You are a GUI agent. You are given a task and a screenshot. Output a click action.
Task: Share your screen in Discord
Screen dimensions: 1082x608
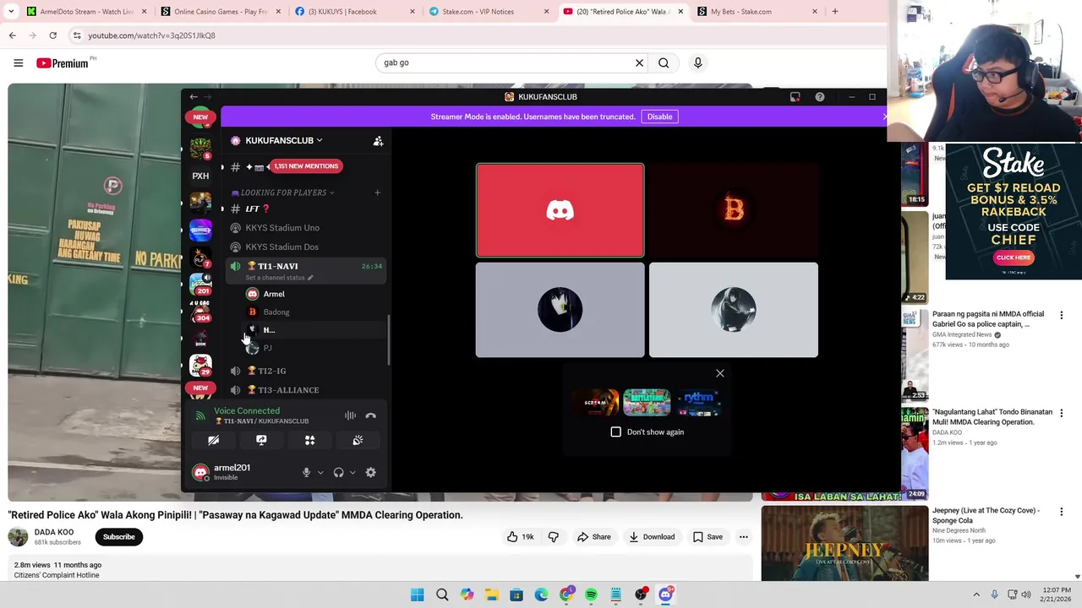[261, 440]
